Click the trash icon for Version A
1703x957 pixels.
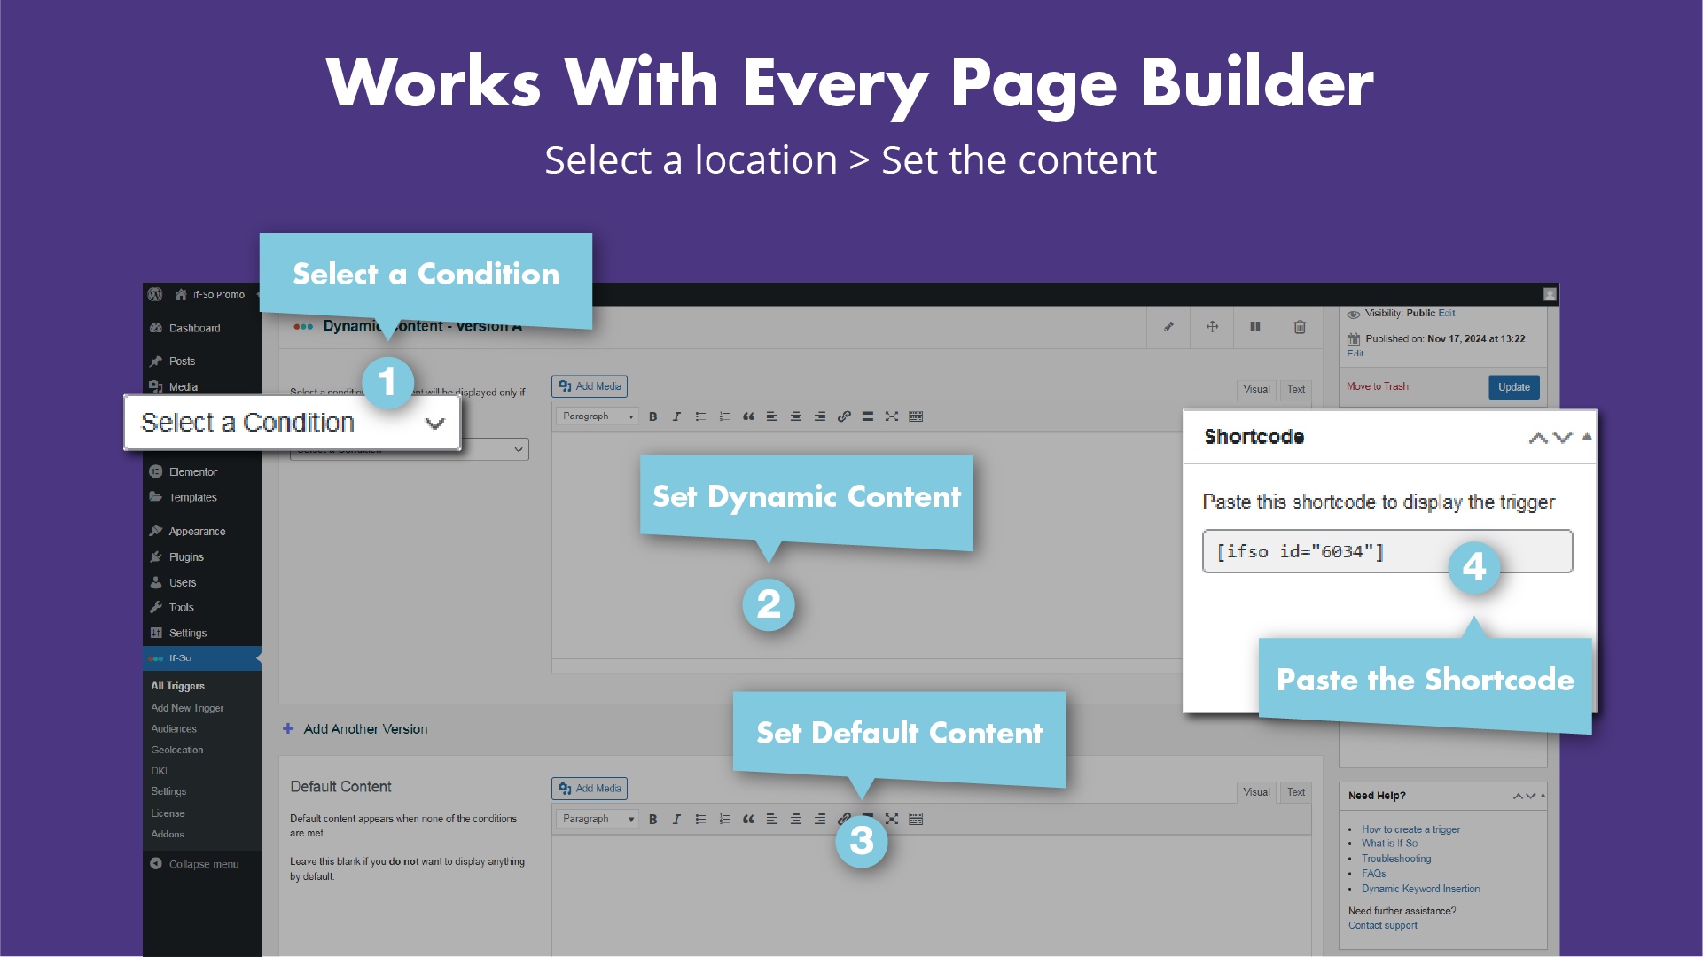[x=1299, y=327]
